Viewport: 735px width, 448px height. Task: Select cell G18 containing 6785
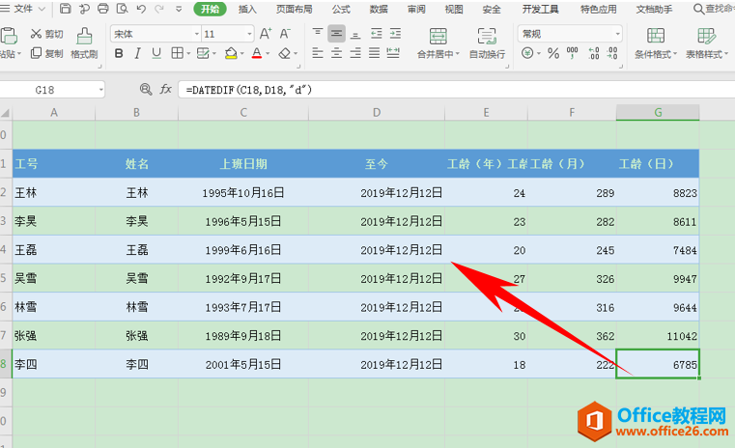click(x=657, y=364)
